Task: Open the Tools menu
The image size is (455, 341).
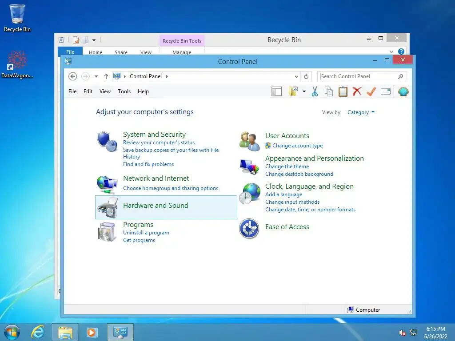Action: pos(124,91)
